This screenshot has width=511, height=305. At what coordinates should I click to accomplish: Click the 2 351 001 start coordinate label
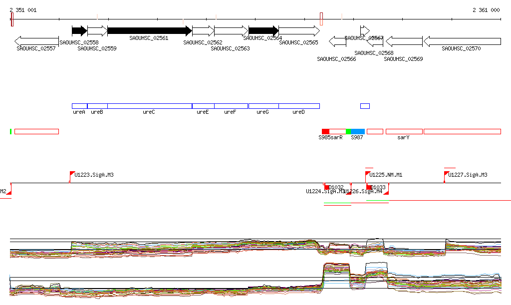tap(23, 10)
